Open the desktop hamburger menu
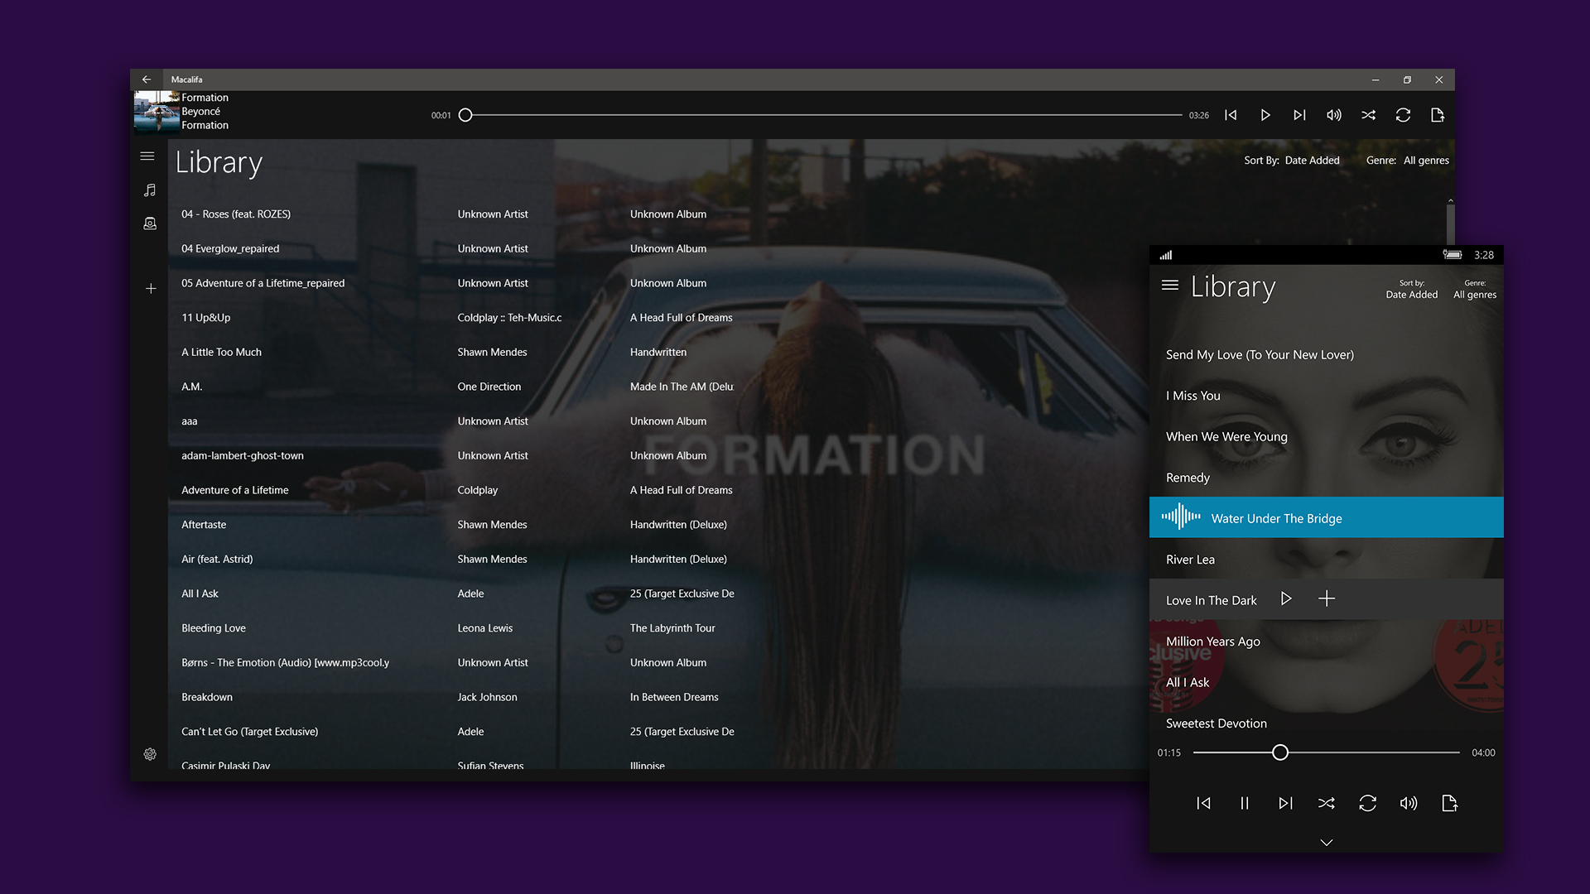 coord(147,156)
